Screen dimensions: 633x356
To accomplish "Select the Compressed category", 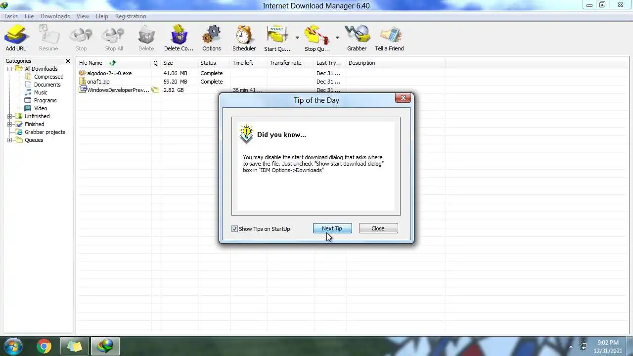I will [x=48, y=77].
